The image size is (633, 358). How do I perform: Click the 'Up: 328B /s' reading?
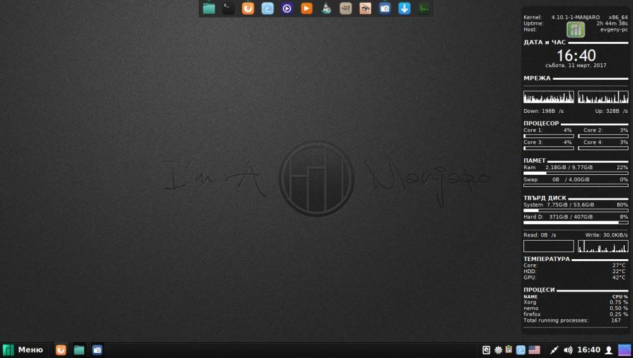tap(611, 111)
